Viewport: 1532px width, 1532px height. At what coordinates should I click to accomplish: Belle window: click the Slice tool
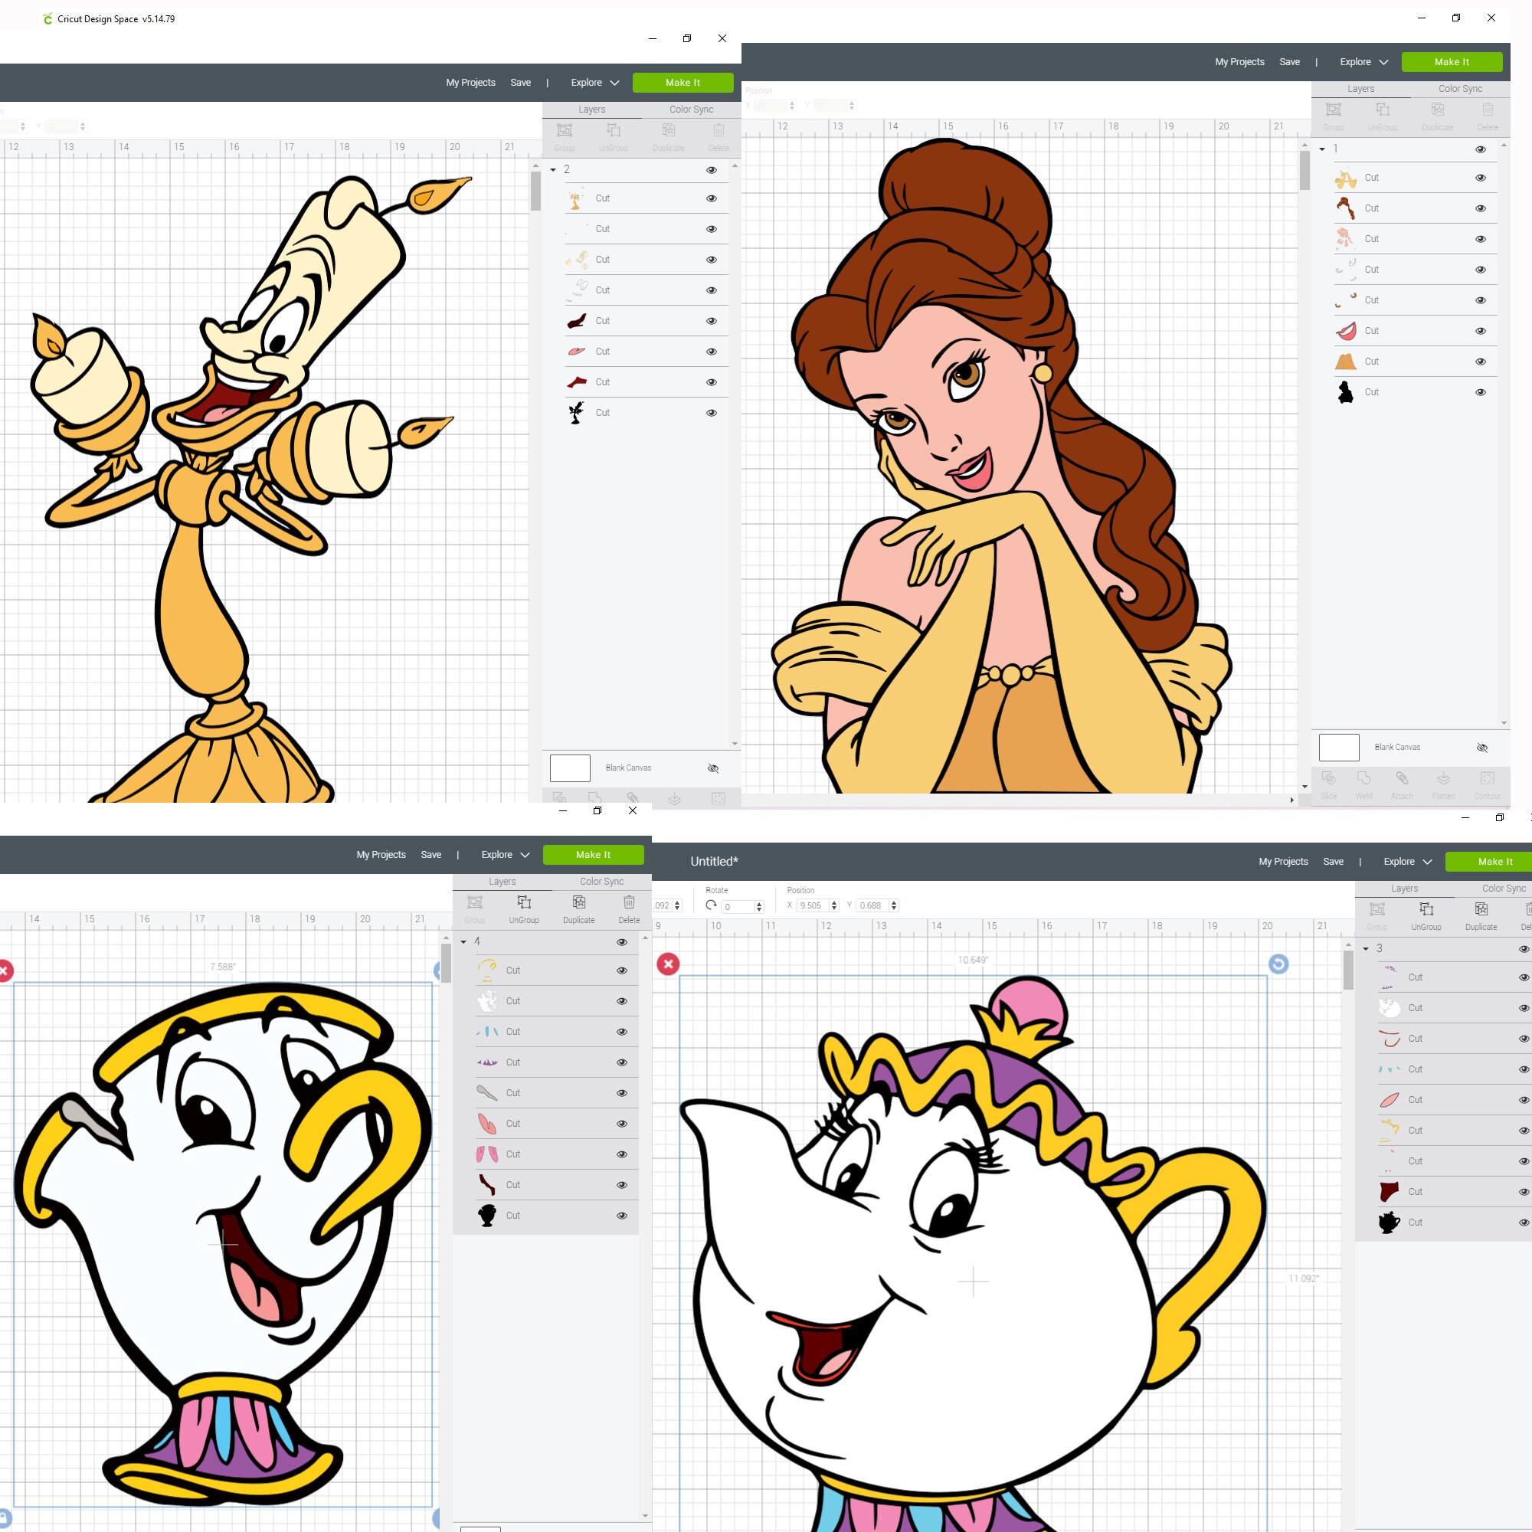click(x=1329, y=779)
